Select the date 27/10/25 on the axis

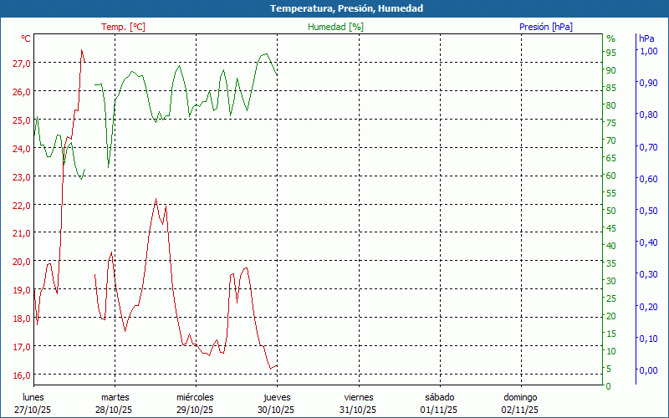32,410
